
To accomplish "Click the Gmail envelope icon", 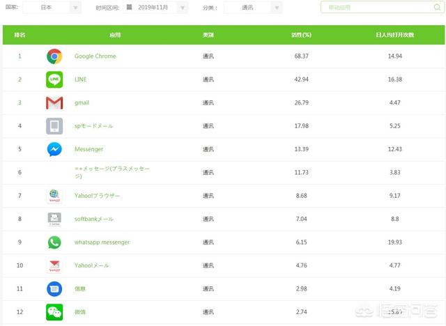I will point(54,103).
